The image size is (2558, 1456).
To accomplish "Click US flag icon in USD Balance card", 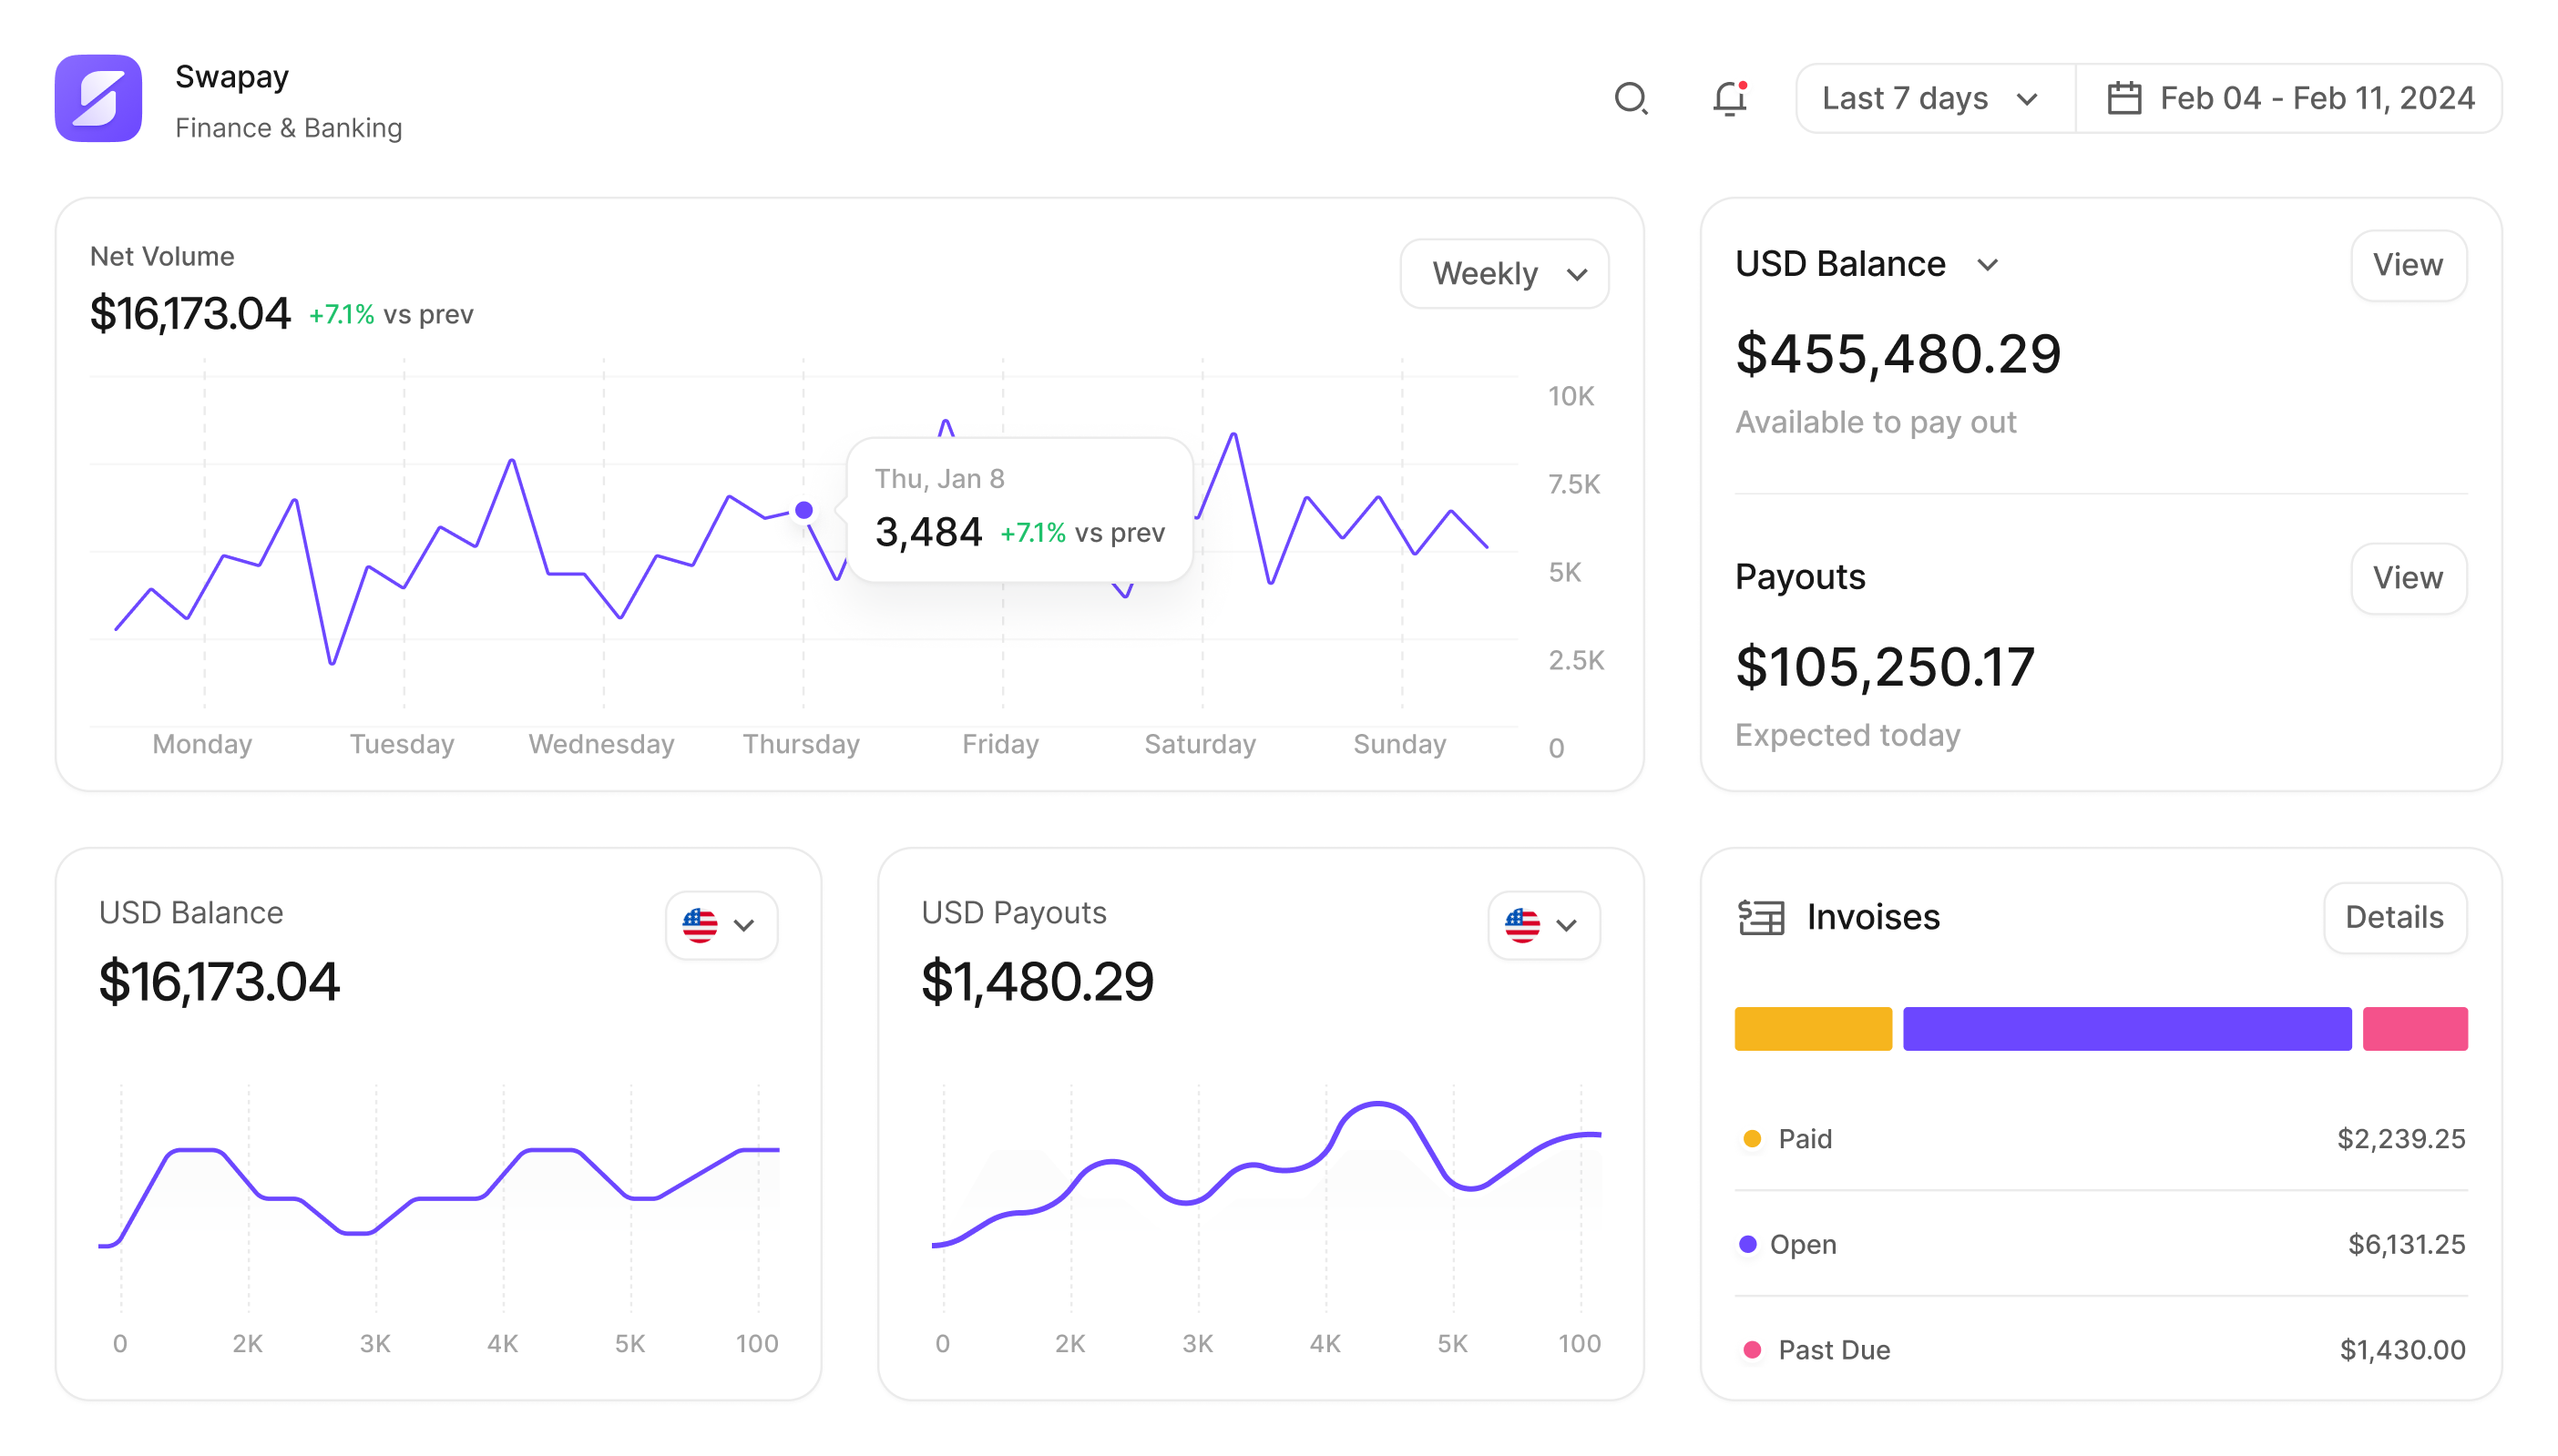I will [x=701, y=925].
